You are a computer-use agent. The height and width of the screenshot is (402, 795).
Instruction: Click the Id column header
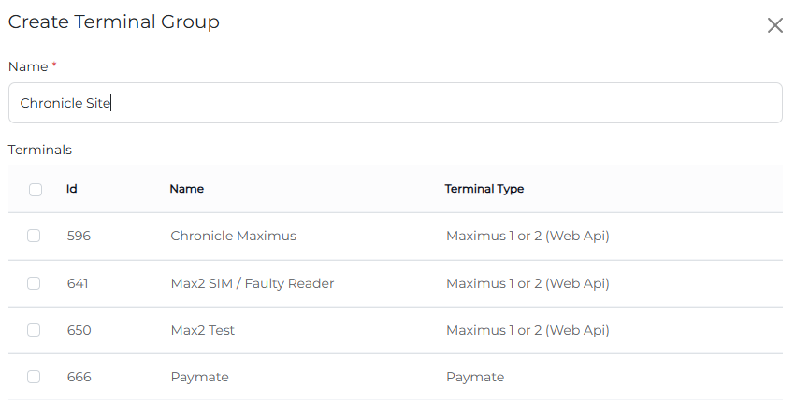tap(71, 189)
